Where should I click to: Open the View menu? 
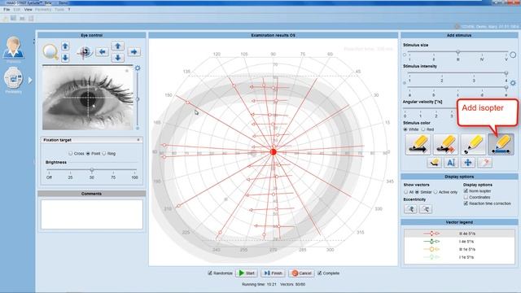(28, 10)
